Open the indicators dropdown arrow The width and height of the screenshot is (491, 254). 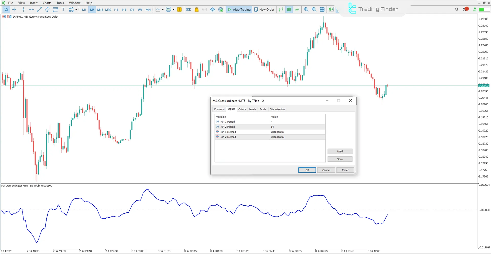click(x=173, y=9)
